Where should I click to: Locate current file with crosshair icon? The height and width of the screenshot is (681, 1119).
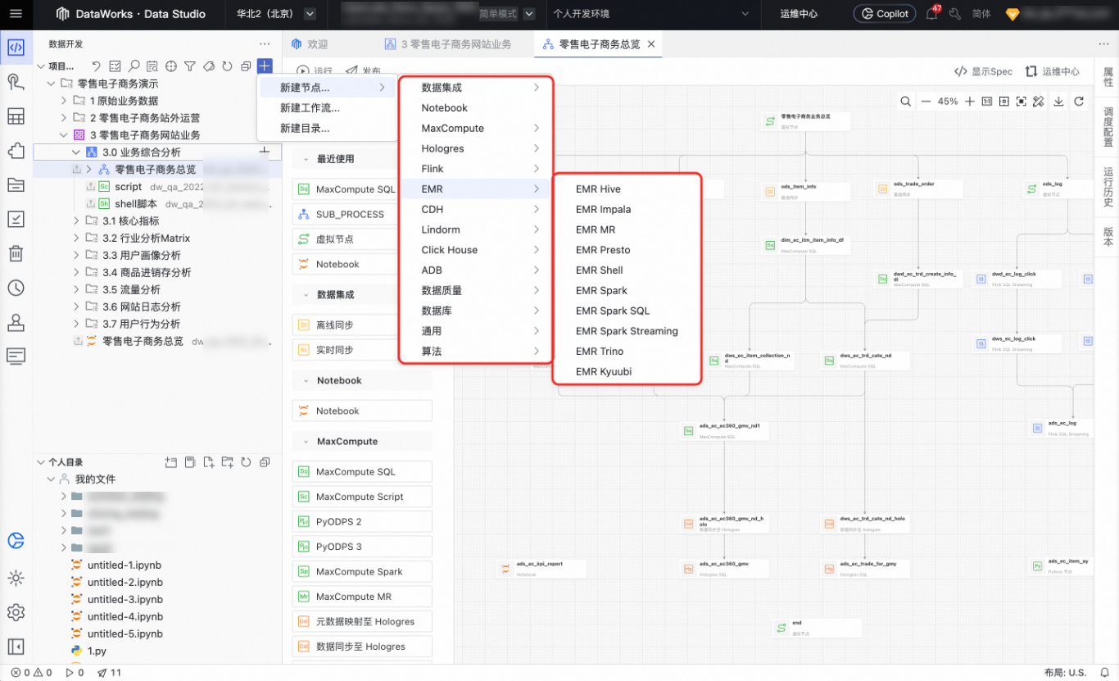click(170, 66)
